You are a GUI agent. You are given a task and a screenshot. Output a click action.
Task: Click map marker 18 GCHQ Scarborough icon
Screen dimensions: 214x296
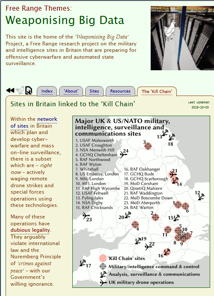click(171, 138)
